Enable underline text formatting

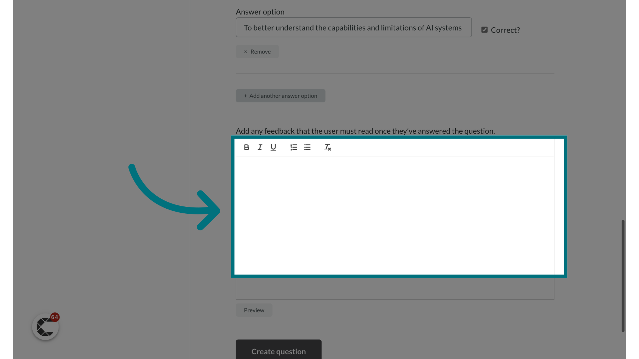click(273, 147)
